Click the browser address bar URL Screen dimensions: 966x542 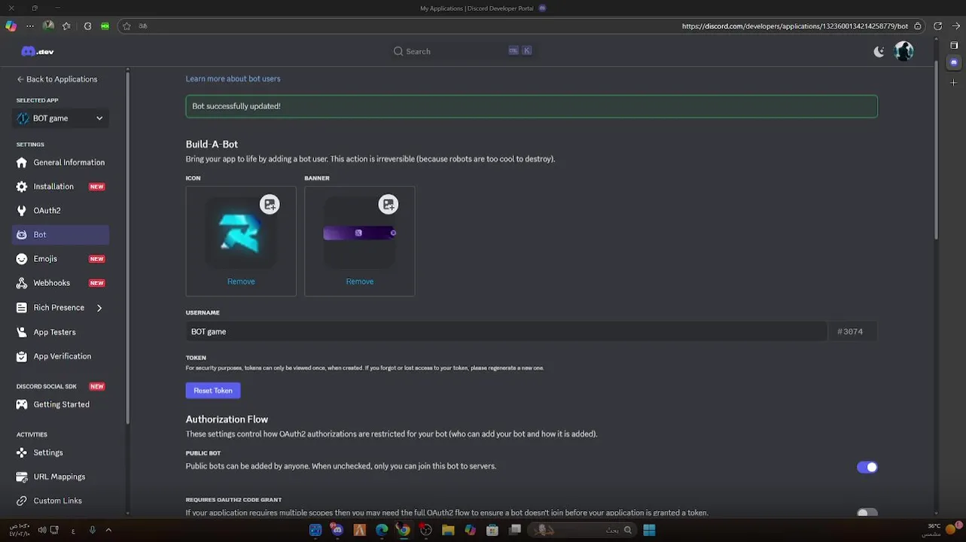[x=795, y=26]
